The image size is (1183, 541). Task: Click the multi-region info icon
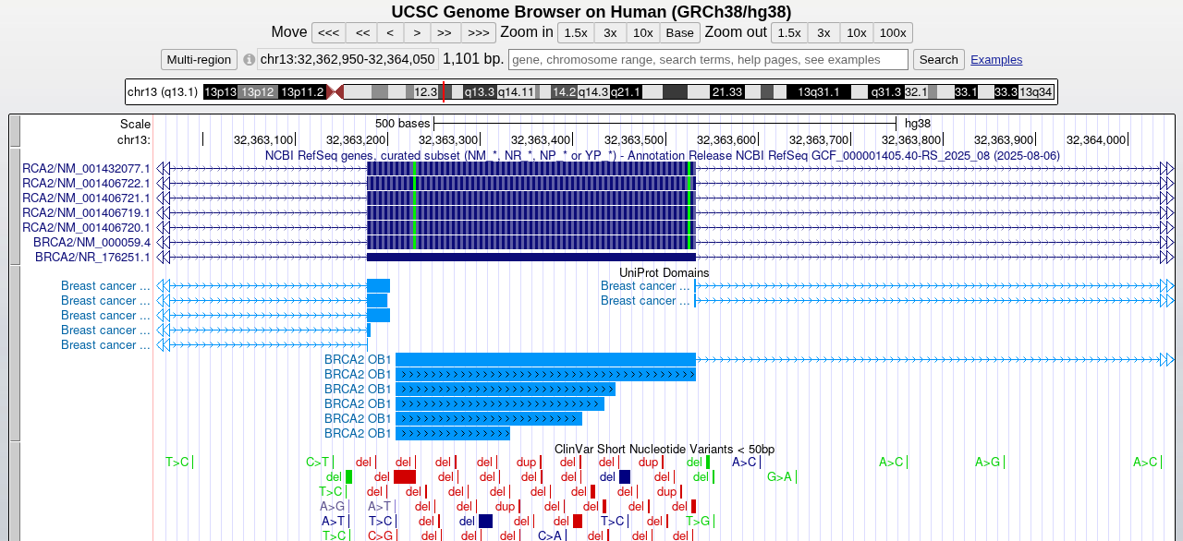pyautogui.click(x=249, y=60)
